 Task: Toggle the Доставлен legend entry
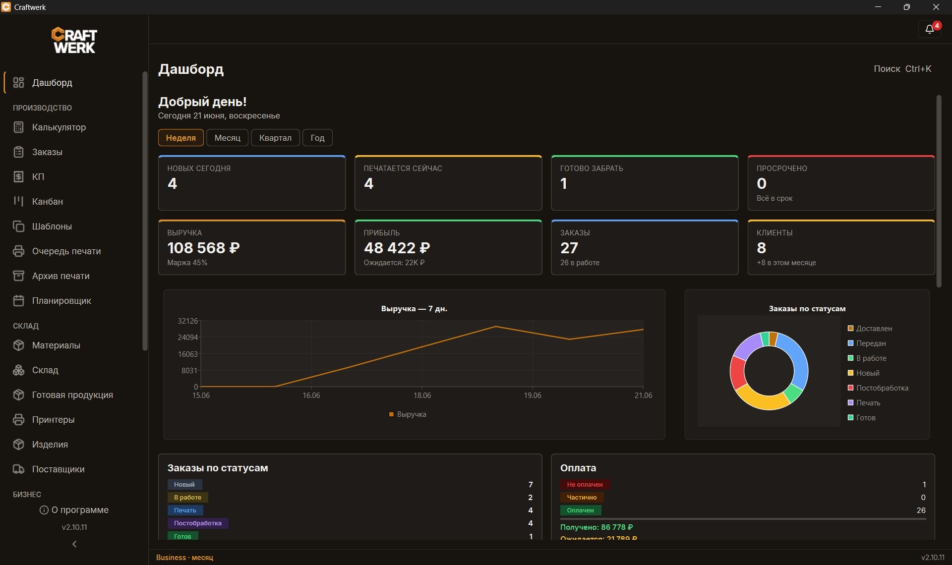870,329
